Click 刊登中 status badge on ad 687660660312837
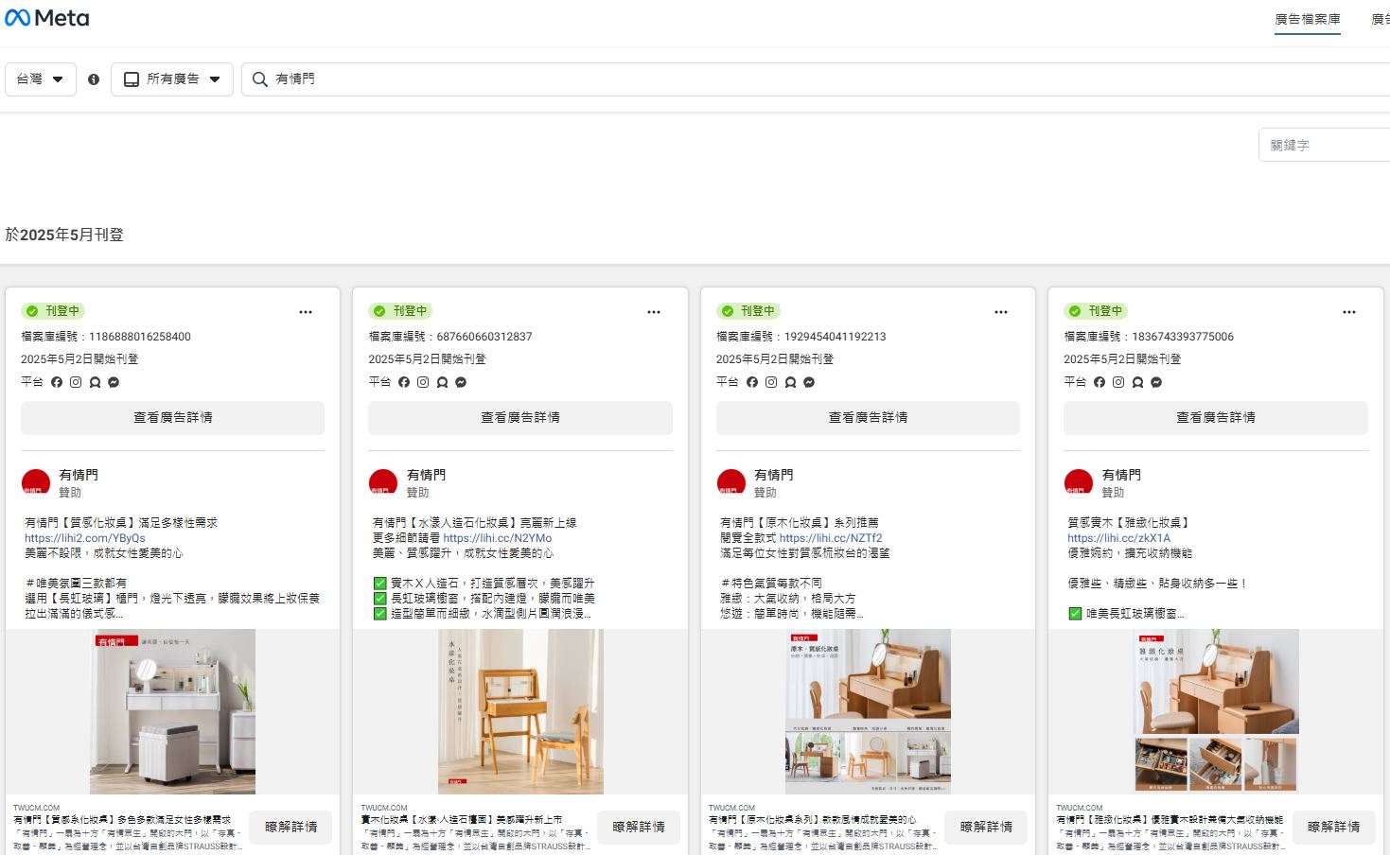Viewport: 1390px width, 855px height. coord(401,311)
